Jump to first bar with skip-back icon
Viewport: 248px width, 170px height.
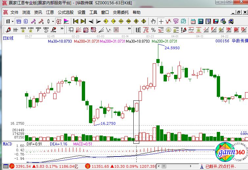click(76, 21)
